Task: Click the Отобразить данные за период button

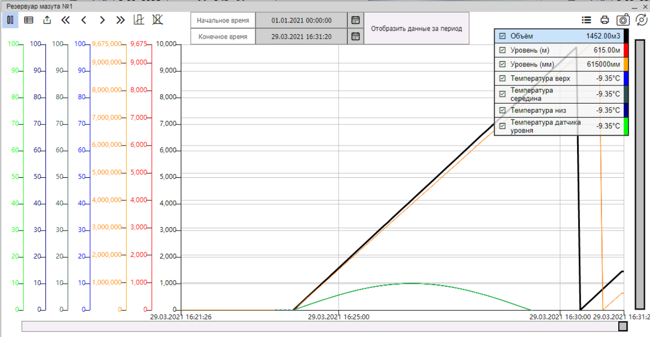Action: tap(416, 28)
